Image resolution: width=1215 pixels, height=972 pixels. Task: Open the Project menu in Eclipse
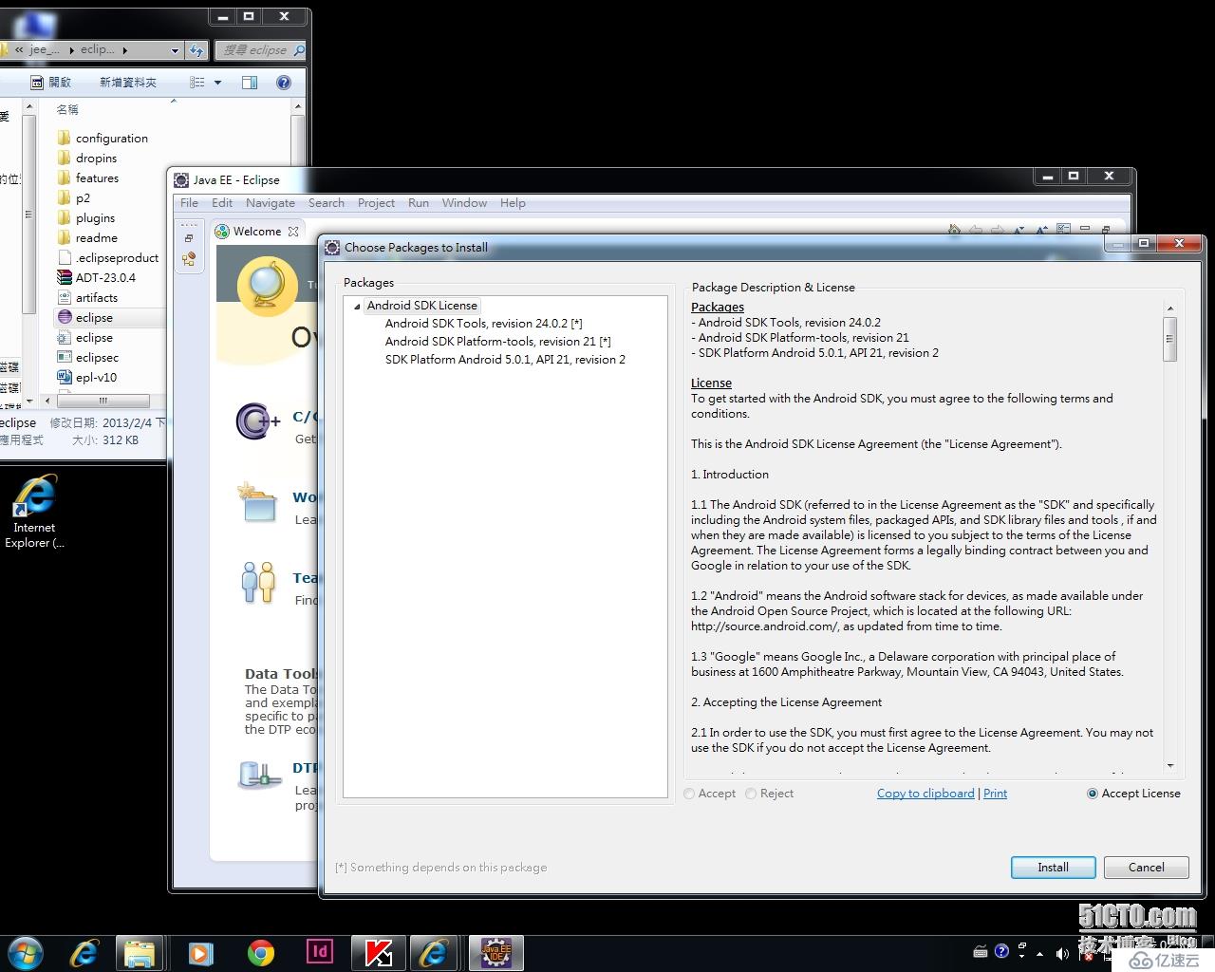pos(376,203)
